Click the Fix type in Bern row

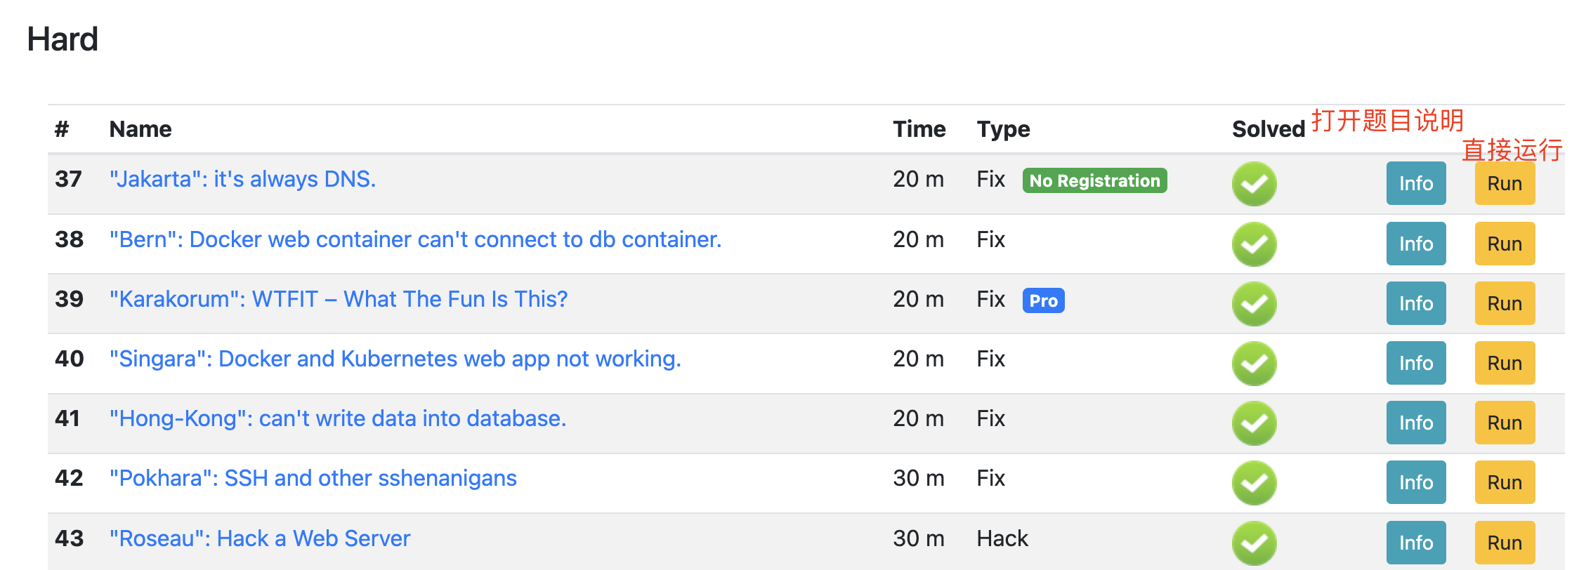pos(990,239)
